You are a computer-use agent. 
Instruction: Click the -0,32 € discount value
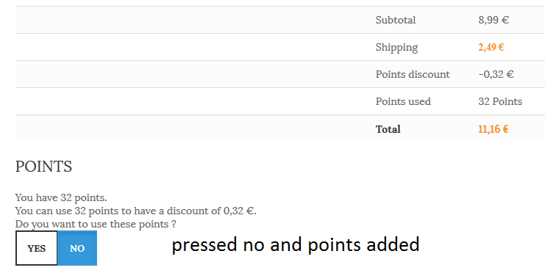[496, 74]
